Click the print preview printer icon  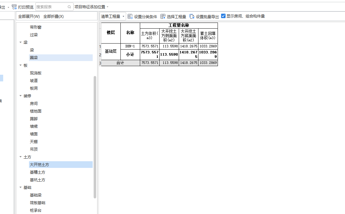tap(14, 7)
